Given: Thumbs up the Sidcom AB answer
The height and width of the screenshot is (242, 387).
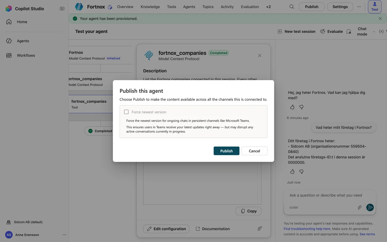Looking at the screenshot, I should (x=292, y=172).
